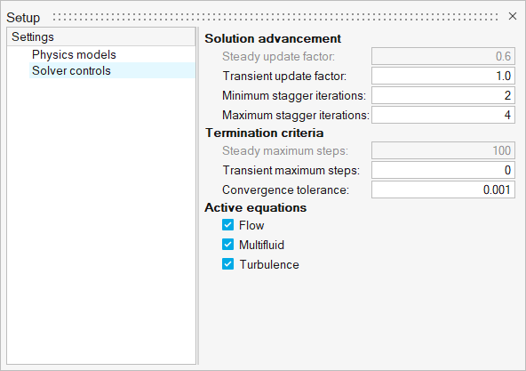Edit the Transient maximum steps field
Image resolution: width=526 pixels, height=371 pixels.
pyautogui.click(x=443, y=170)
